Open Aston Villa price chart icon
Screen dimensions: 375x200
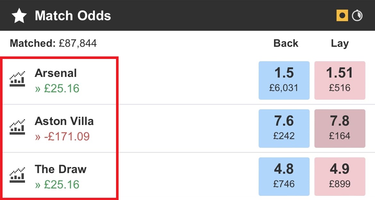coord(17,128)
